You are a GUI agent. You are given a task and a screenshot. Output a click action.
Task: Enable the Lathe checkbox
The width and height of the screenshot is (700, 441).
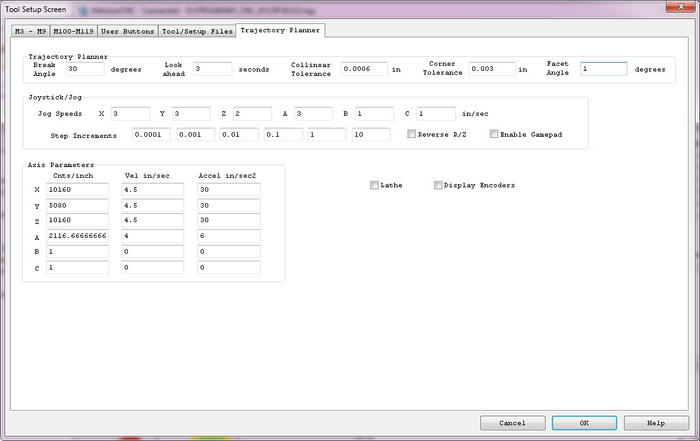[375, 185]
